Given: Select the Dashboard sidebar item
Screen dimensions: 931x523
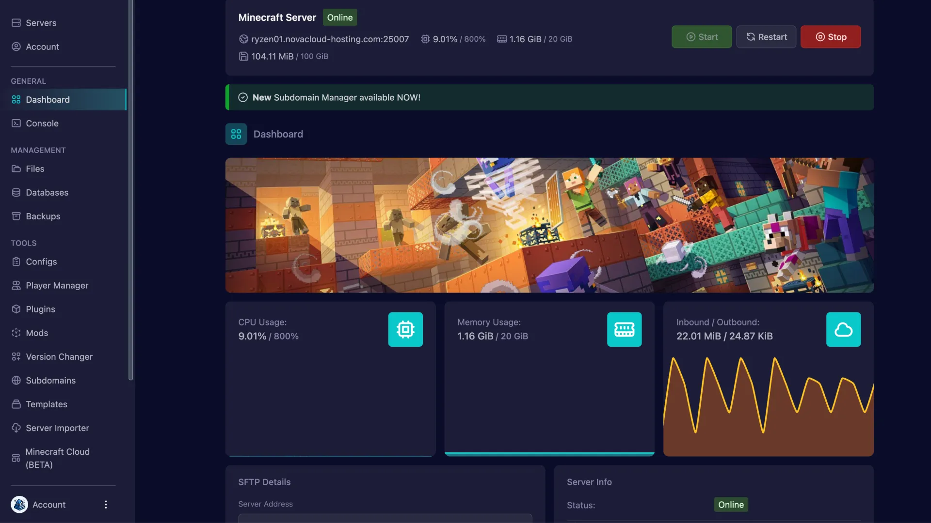Looking at the screenshot, I should click(x=63, y=99).
